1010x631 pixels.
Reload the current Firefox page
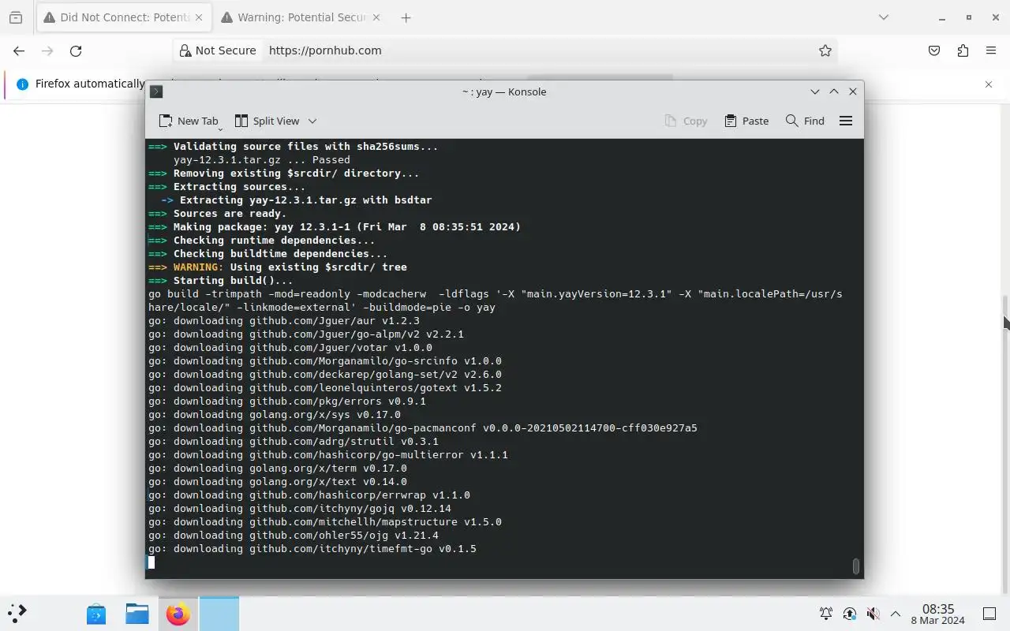(76, 50)
